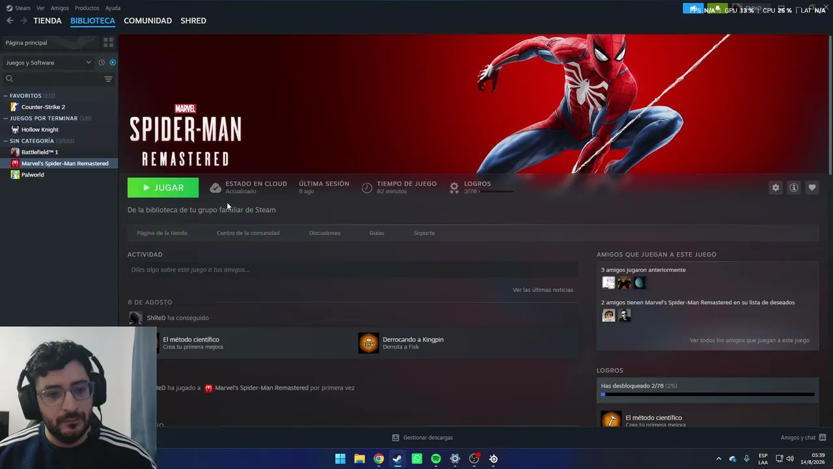Switch library to grid collections view
The image size is (833, 469).
click(108, 42)
